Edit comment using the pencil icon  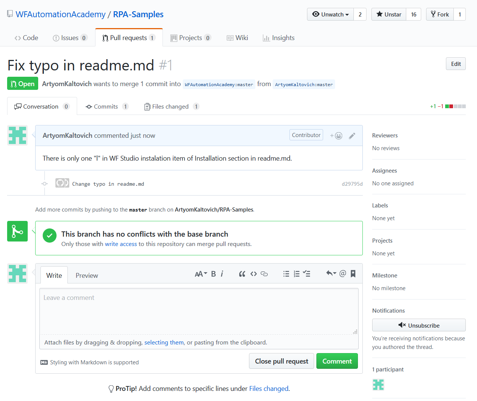click(x=352, y=136)
